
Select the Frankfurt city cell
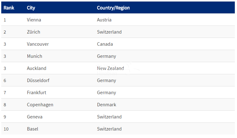[36, 93]
